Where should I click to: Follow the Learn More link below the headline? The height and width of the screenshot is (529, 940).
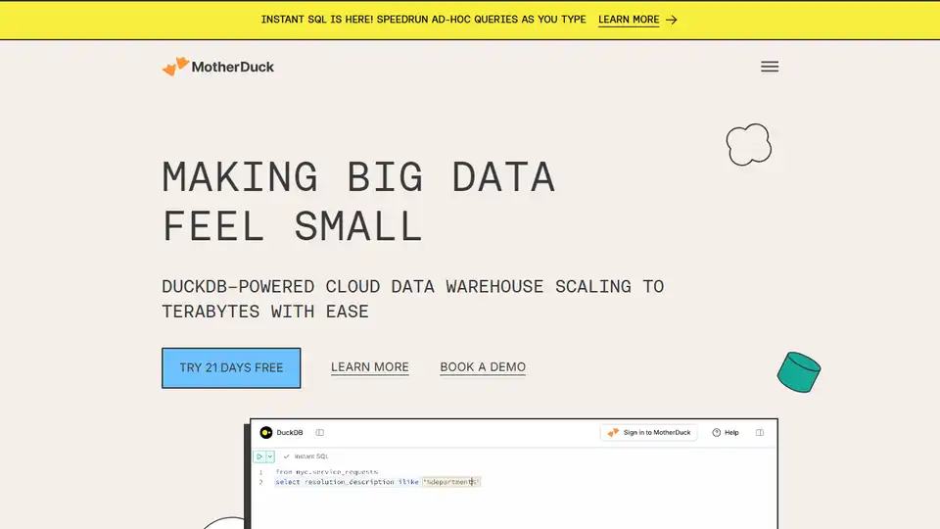click(370, 367)
